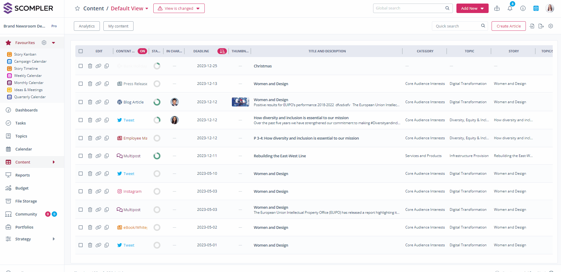This screenshot has height=272, width=561.
Task: Copy link for the Blog Article row
Action: [98, 102]
